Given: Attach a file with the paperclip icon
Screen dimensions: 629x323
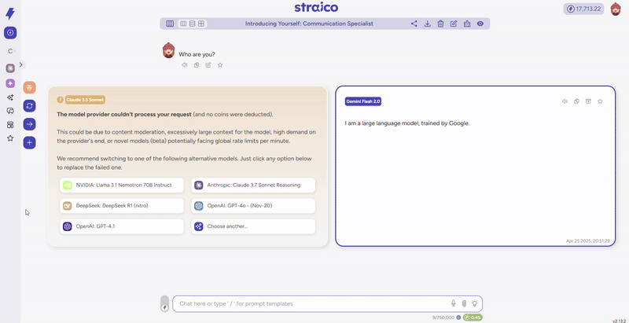Looking at the screenshot, I should (464, 303).
